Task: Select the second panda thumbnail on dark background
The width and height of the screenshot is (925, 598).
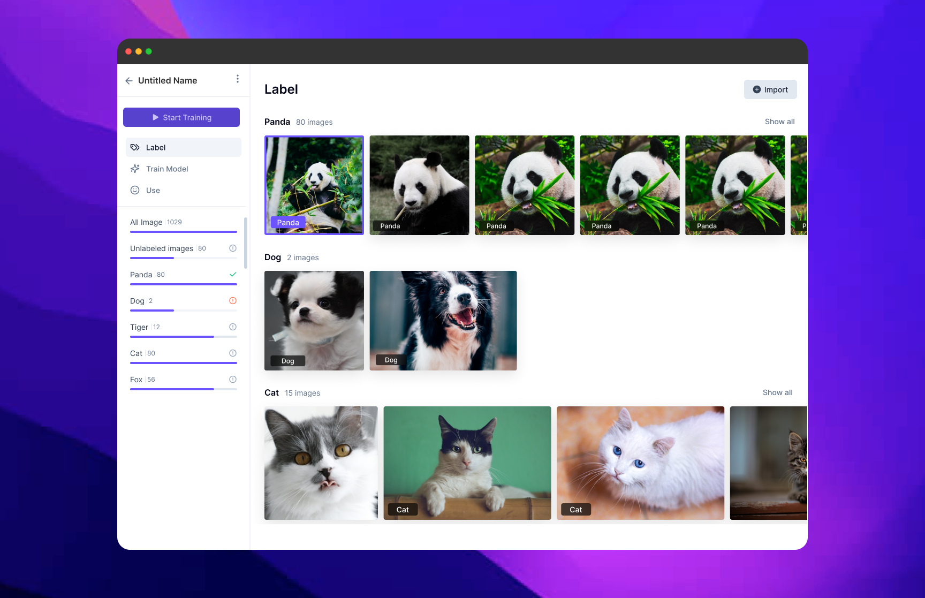Action: pos(419,185)
